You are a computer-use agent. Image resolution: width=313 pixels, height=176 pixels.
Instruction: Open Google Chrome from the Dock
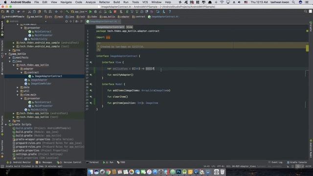point(108,172)
